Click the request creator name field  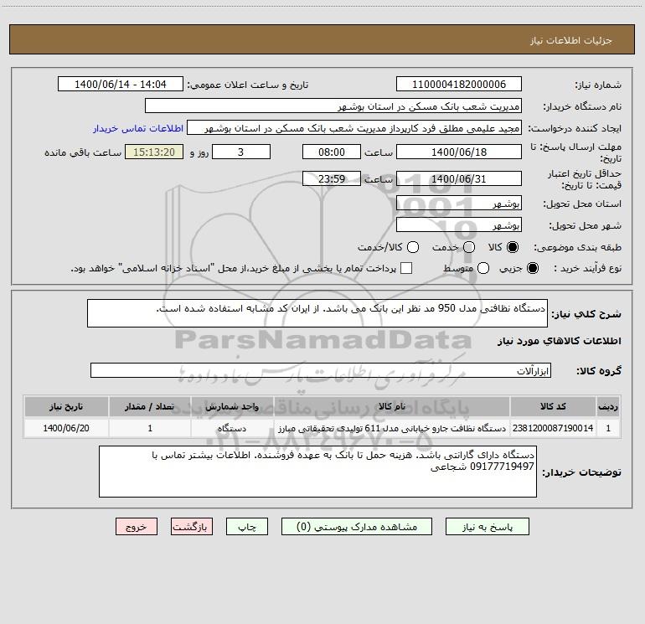tap(354, 127)
